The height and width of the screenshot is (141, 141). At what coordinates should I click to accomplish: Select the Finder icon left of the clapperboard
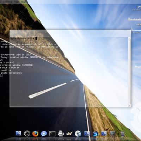(87, 134)
